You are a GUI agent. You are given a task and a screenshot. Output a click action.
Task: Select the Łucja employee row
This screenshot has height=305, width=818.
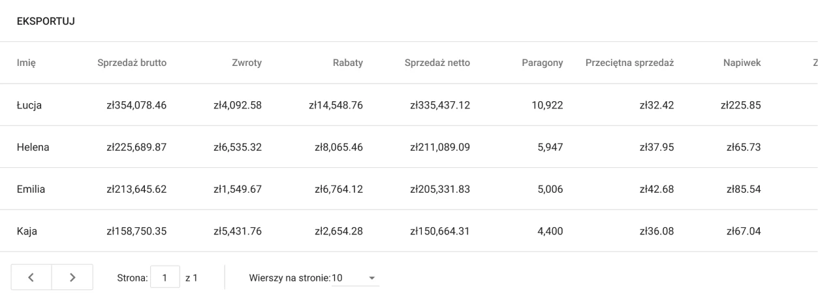[29, 104]
